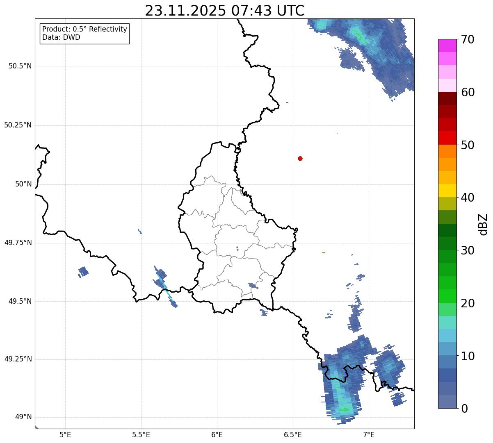The image size is (493, 443).
Task: Click the 6°E longitude label
Action: tap(217, 434)
